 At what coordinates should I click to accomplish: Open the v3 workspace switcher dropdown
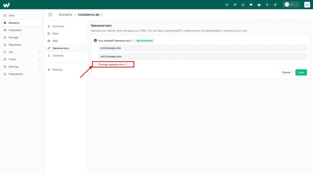[291, 4]
